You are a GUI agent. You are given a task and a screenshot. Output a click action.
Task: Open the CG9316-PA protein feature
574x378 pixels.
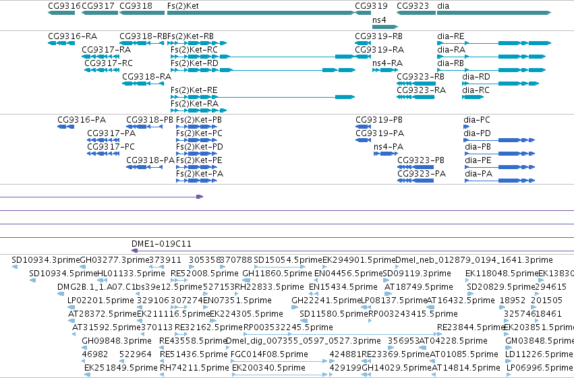(x=66, y=127)
